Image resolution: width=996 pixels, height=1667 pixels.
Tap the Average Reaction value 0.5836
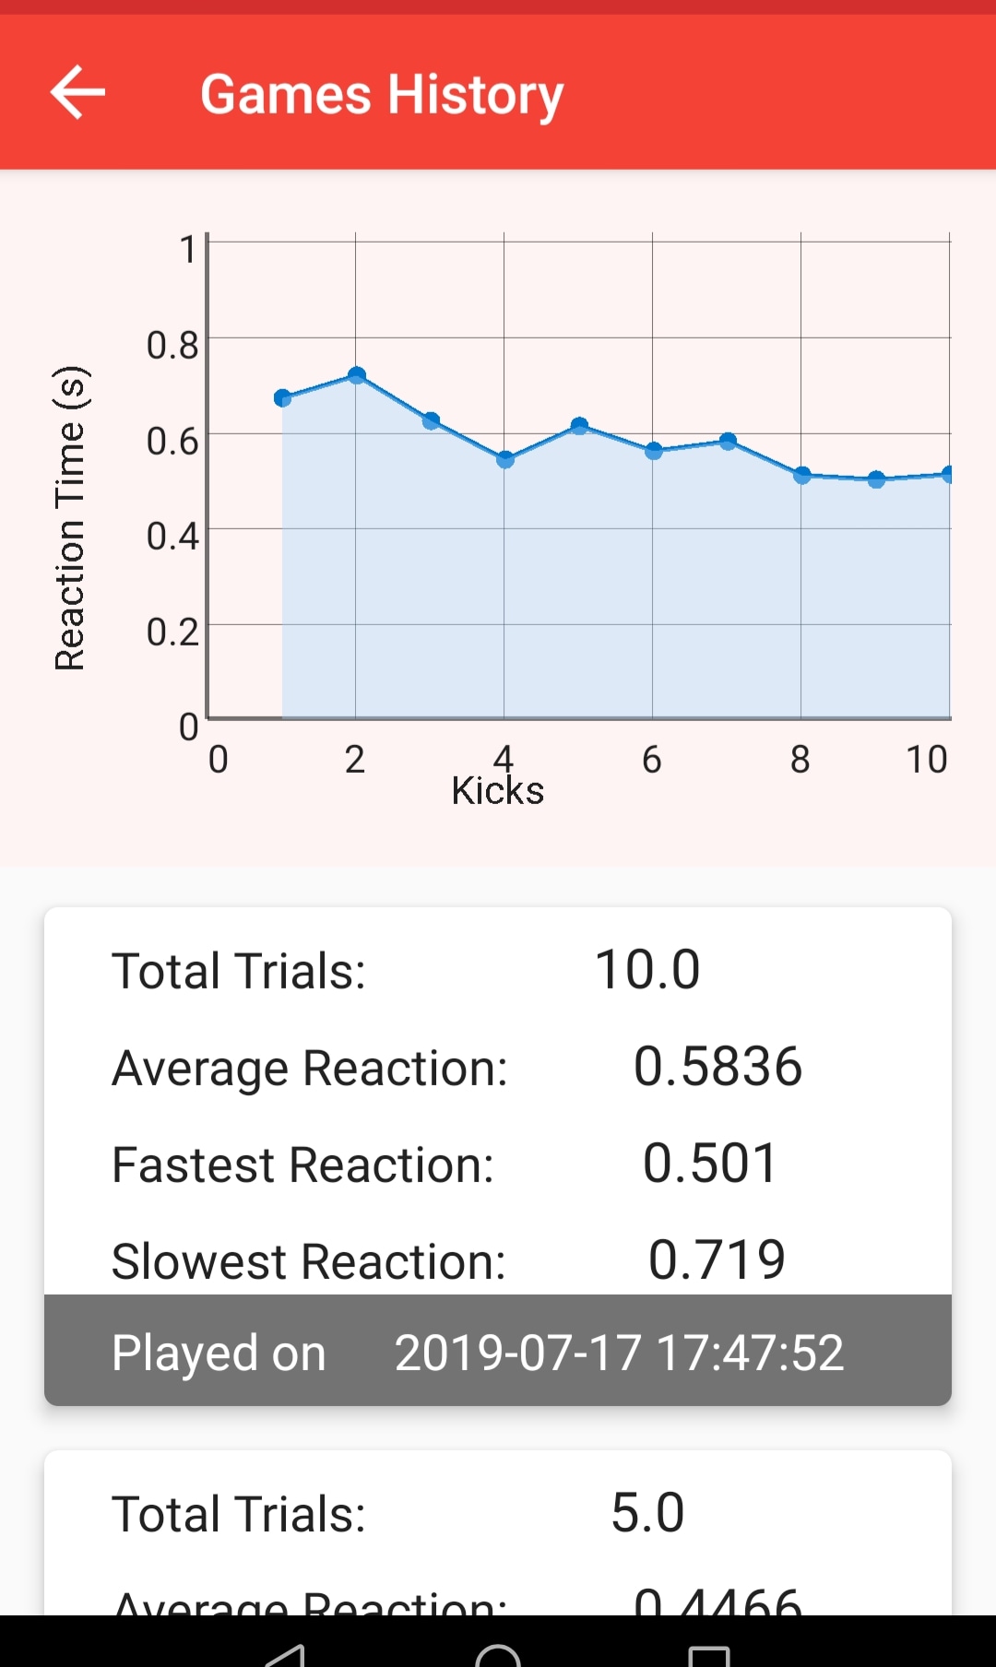click(x=717, y=1067)
